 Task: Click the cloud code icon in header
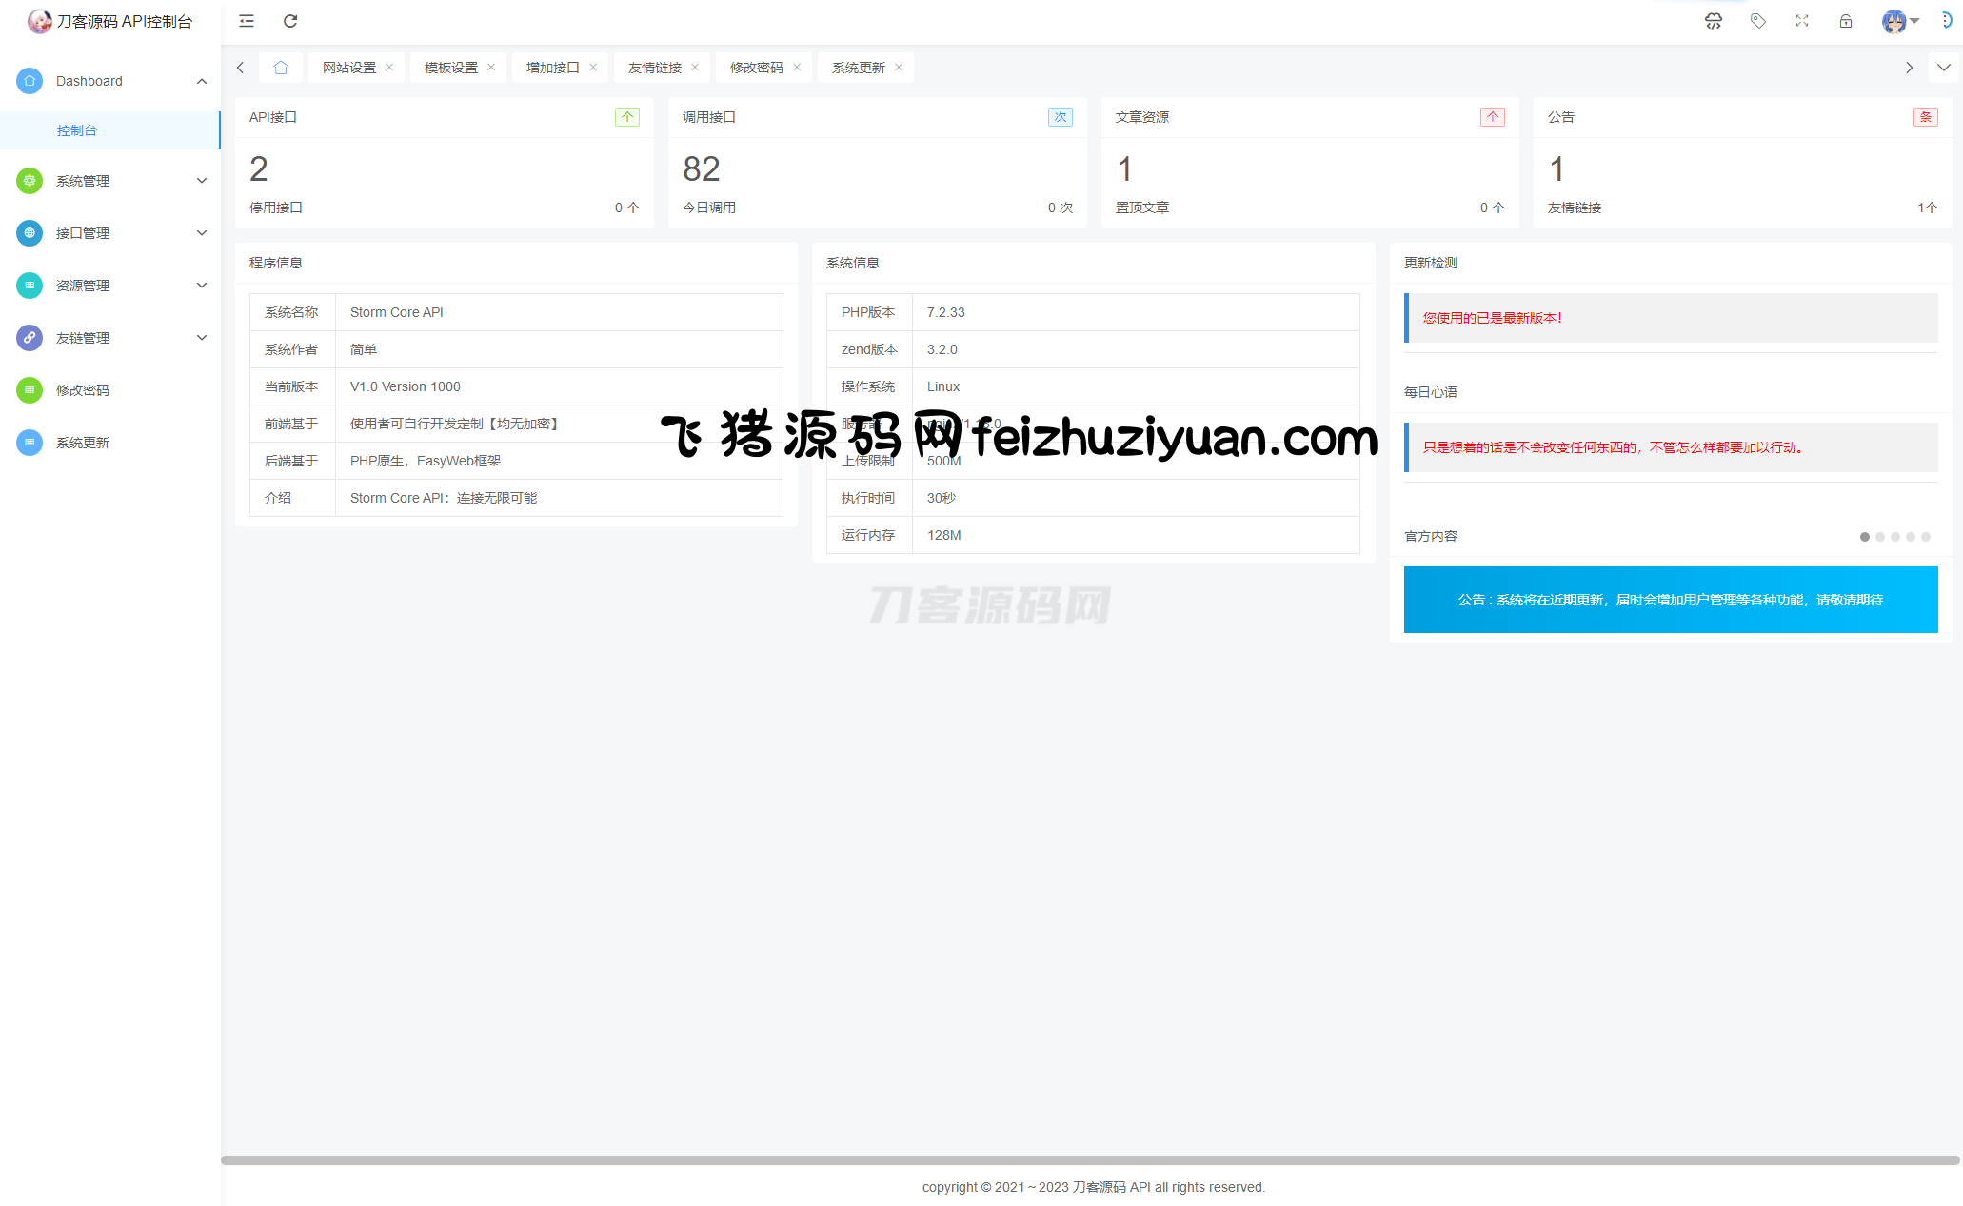tap(1713, 21)
